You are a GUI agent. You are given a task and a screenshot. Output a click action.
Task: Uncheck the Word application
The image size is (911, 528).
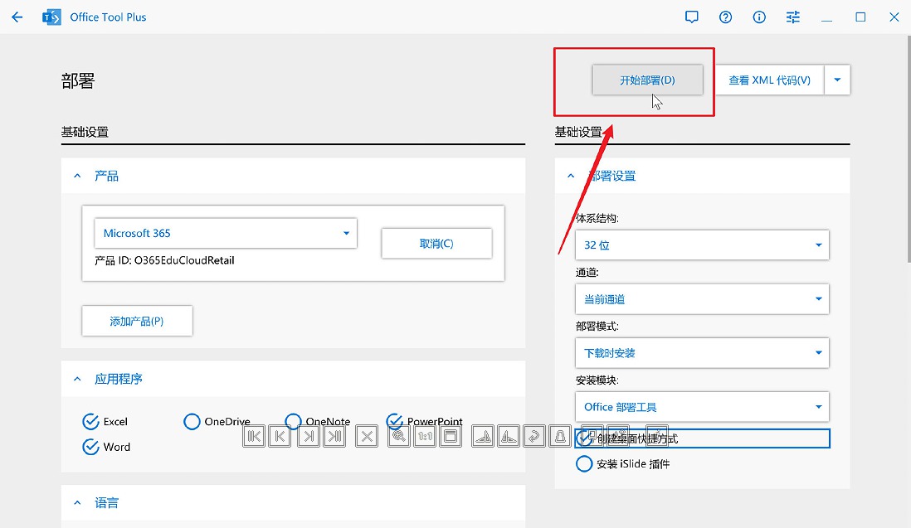[90, 447]
